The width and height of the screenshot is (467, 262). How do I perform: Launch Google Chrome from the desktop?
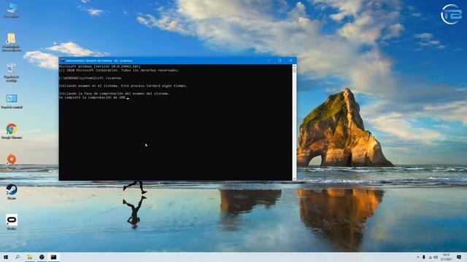pos(12,131)
